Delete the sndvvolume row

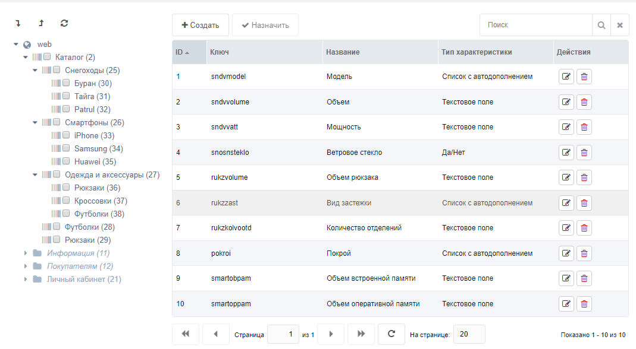(584, 102)
